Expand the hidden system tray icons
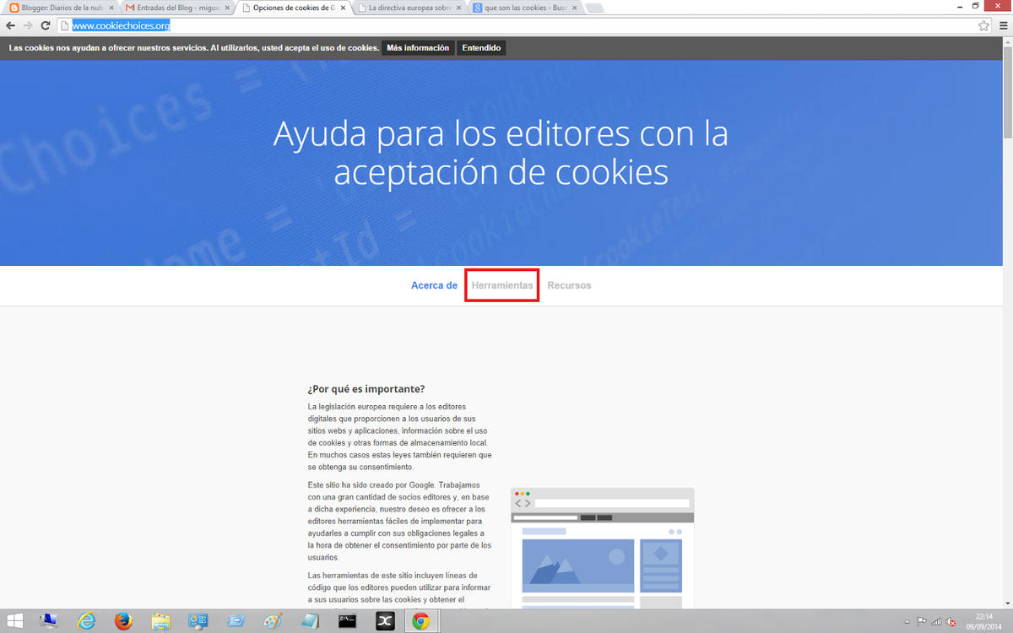This screenshot has width=1013, height=633. pos(908,621)
